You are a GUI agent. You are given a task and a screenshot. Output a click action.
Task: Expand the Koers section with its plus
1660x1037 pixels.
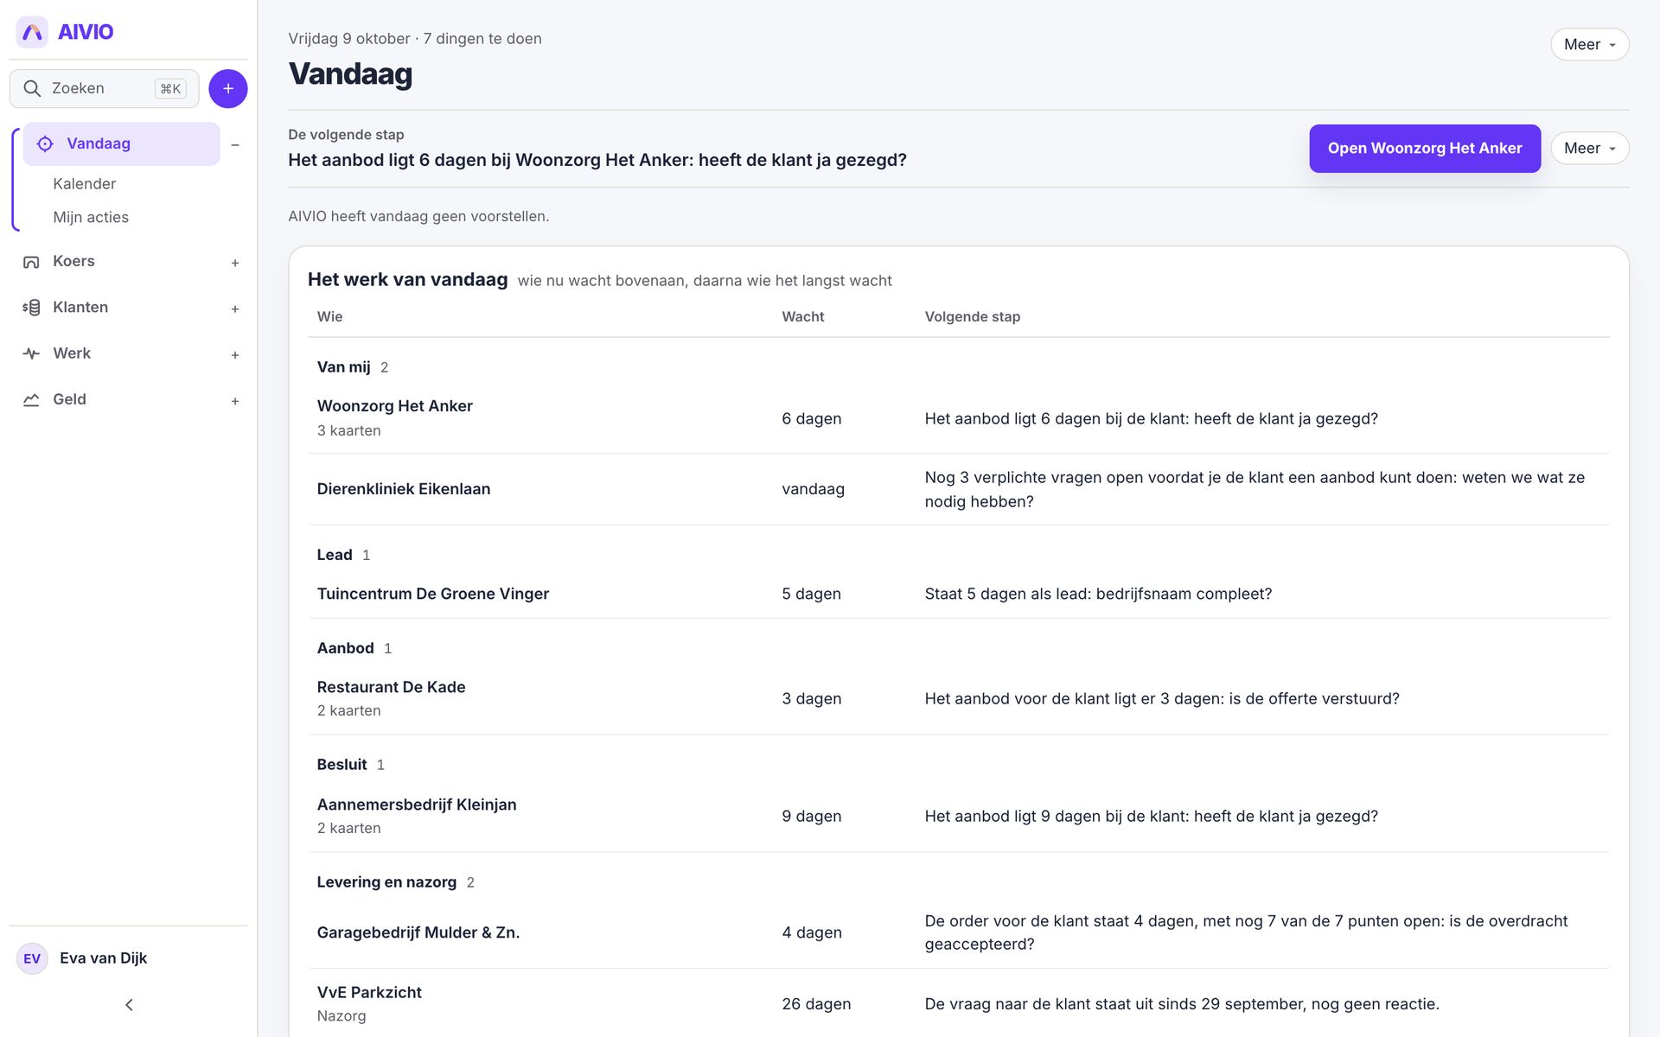(x=235, y=263)
